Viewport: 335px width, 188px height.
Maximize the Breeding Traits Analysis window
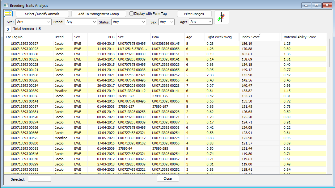317,5
